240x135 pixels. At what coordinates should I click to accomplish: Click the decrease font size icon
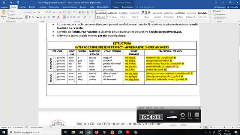(x=50, y=12)
